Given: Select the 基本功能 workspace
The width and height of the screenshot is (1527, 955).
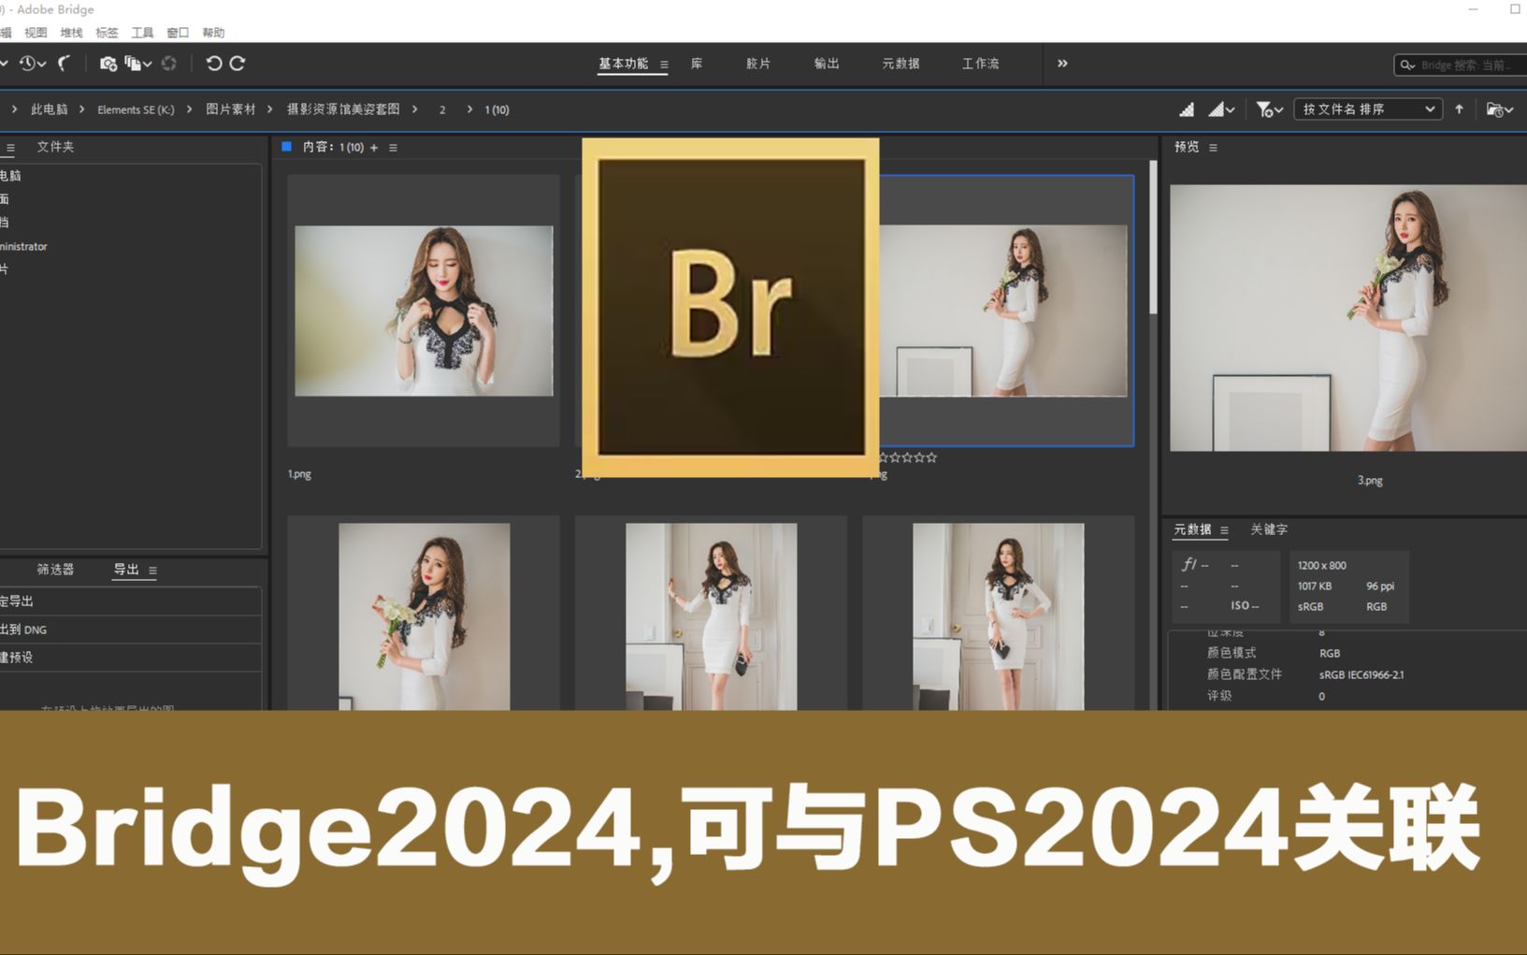Looking at the screenshot, I should pos(624,64).
